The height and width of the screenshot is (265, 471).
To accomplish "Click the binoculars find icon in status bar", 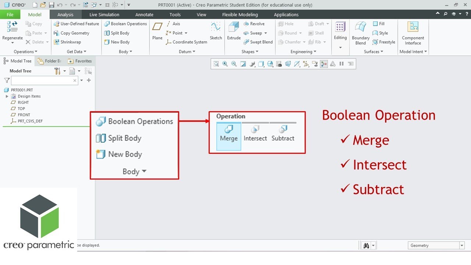I will point(366,245).
